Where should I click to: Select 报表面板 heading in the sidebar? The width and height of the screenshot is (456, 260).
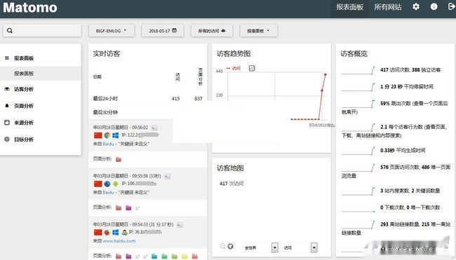coord(24,58)
